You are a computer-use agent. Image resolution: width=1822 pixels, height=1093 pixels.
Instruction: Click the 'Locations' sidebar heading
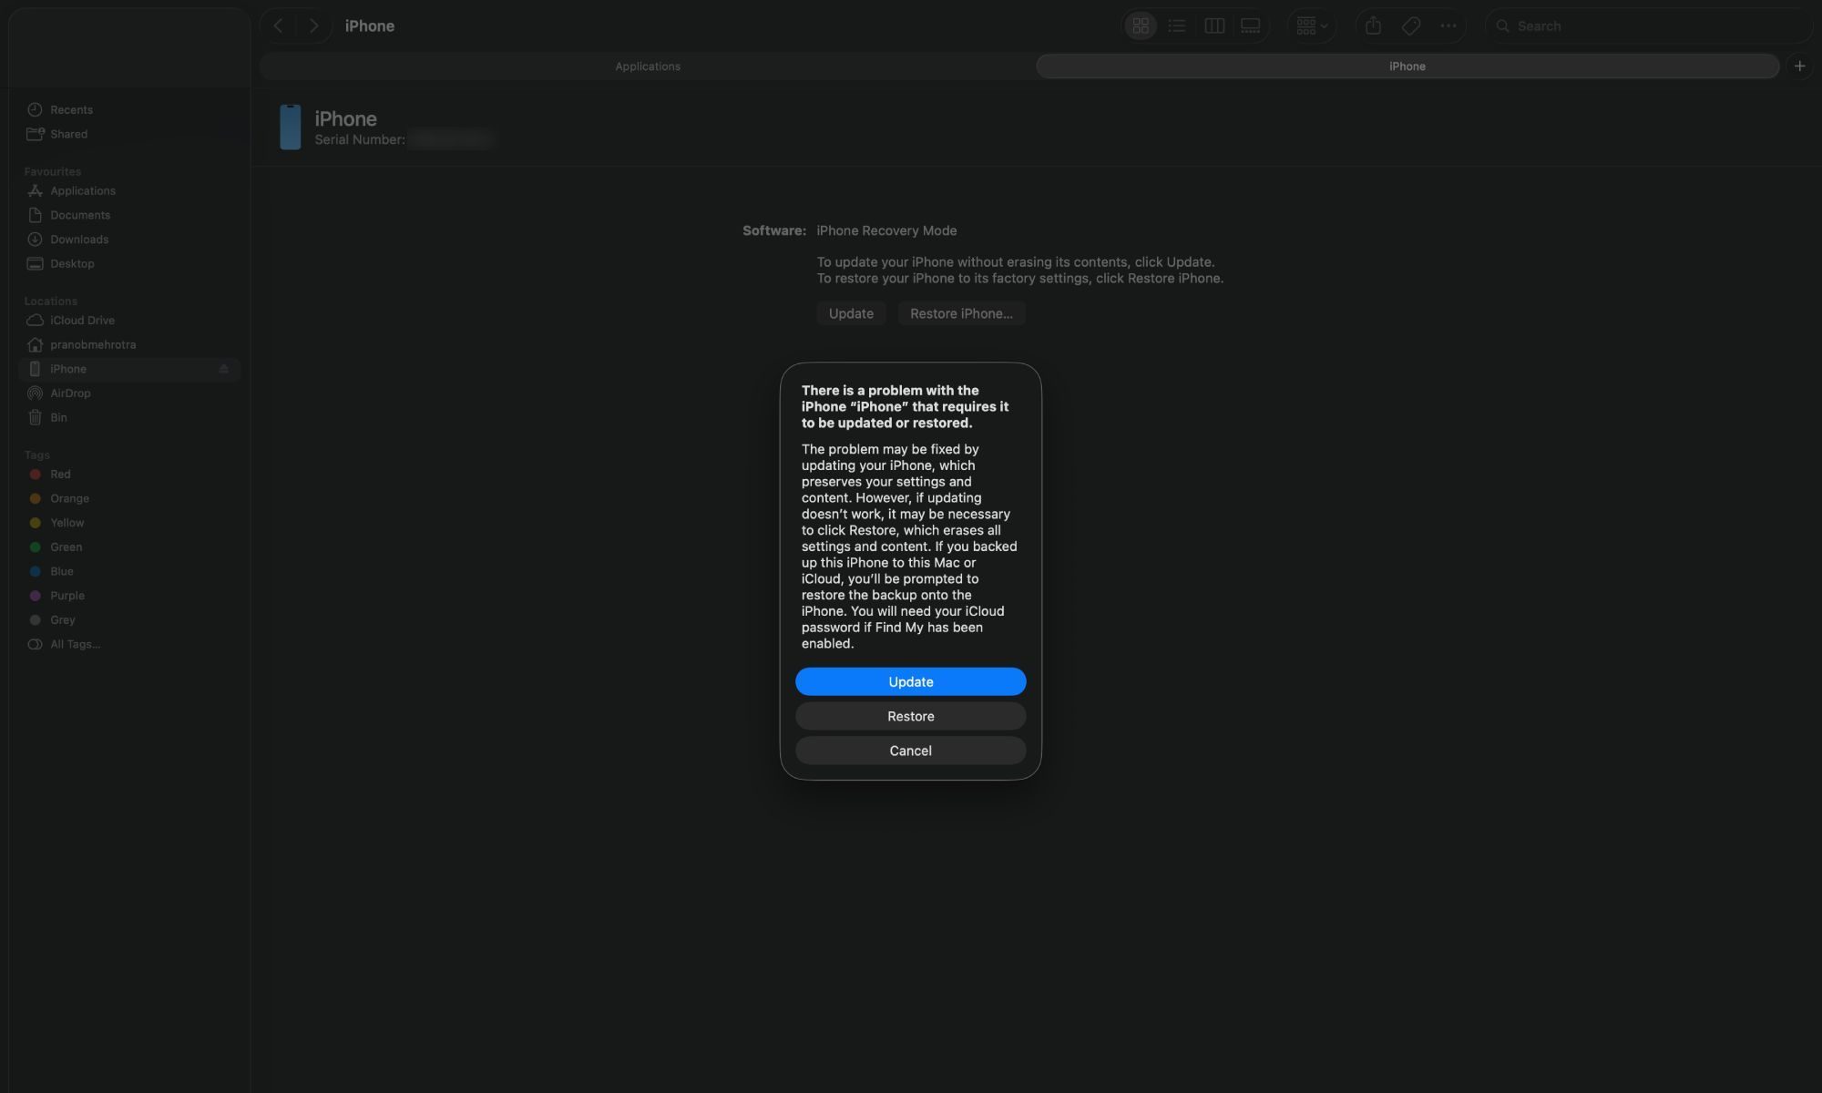point(51,301)
